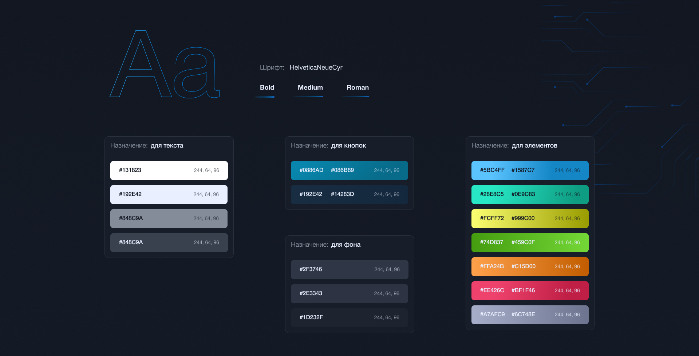Choose the #2F3746 background color swatch
The width and height of the screenshot is (699, 356).
[349, 270]
